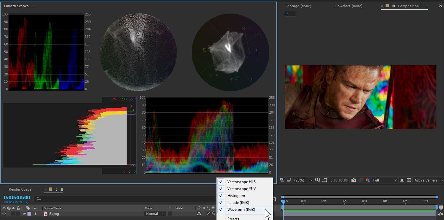This screenshot has width=444, height=220.
Task: Toggle mask and shape path visibility
Action: (x=325, y=180)
